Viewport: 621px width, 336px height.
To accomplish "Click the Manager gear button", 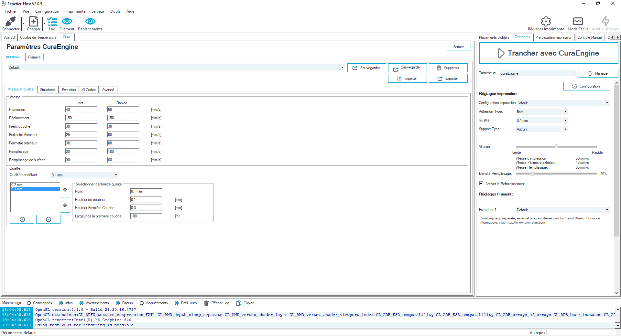I will pyautogui.click(x=598, y=73).
